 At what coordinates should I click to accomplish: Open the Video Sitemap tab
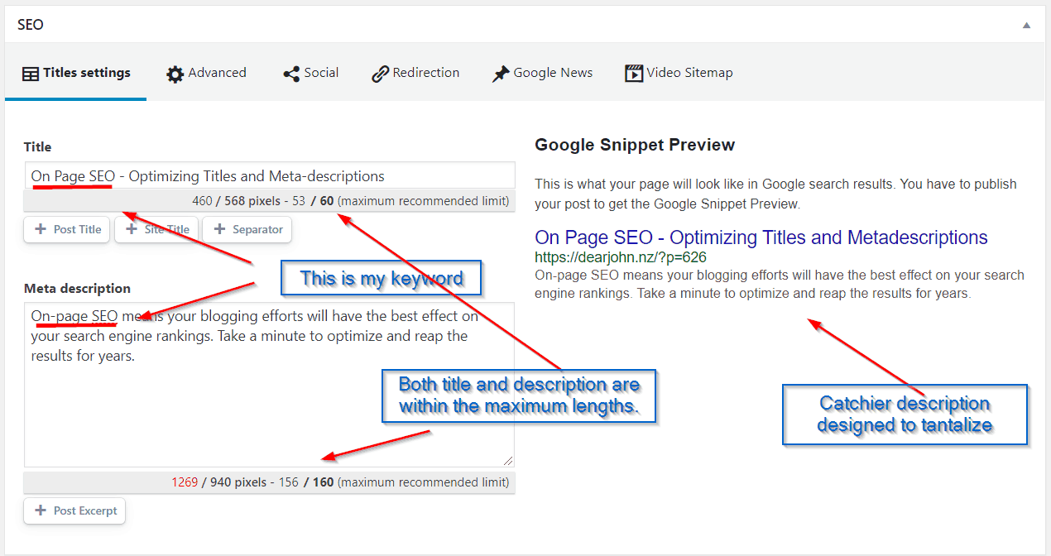(679, 73)
